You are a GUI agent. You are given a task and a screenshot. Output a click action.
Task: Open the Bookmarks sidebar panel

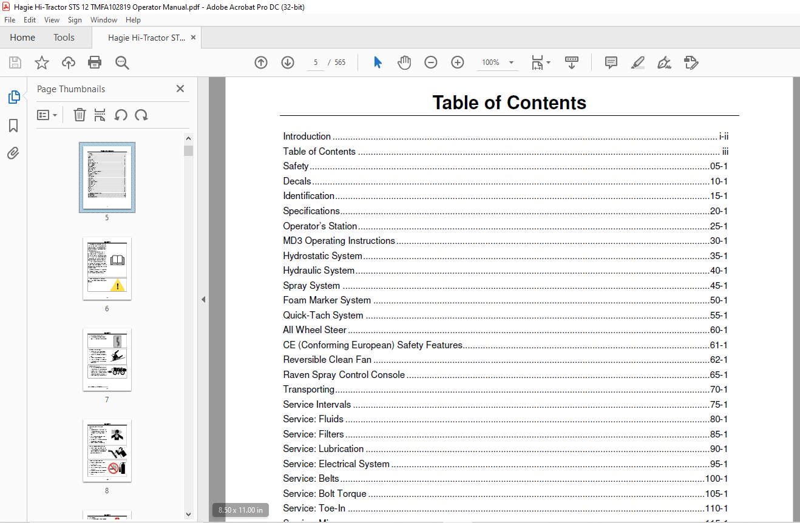[13, 126]
